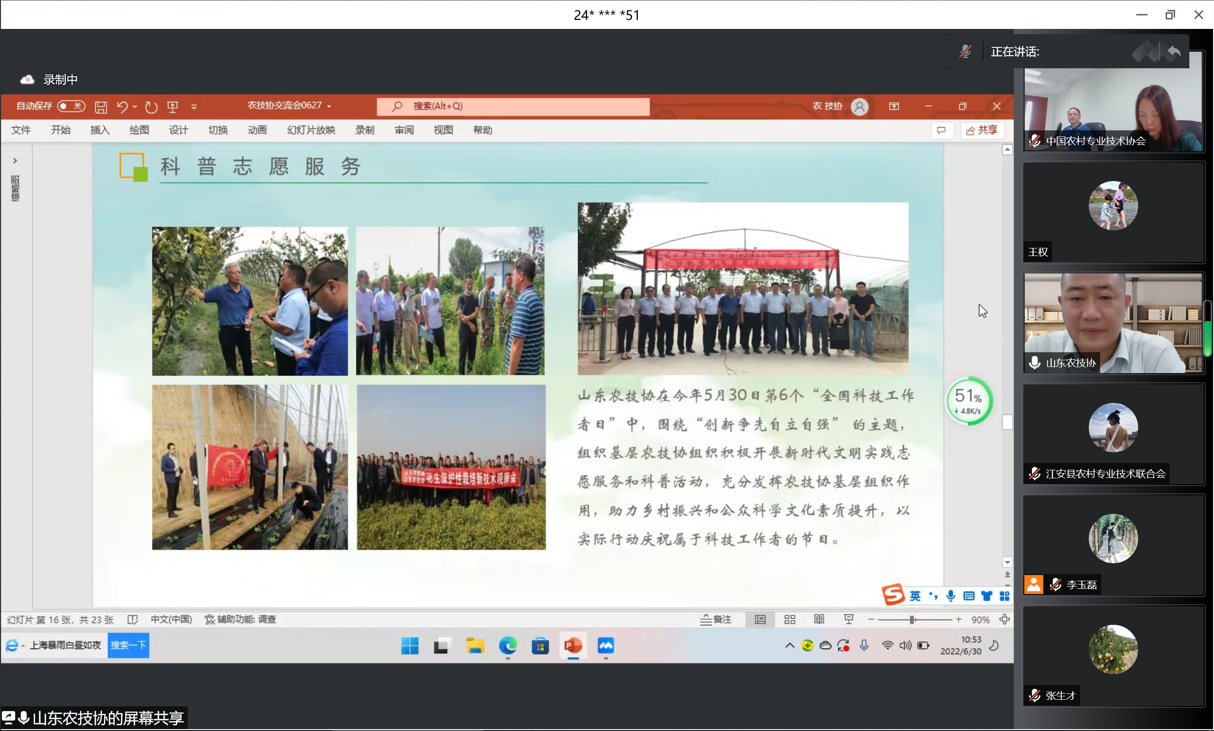Select the 王权 participant tile
The width and height of the screenshot is (1214, 731).
1113,213
